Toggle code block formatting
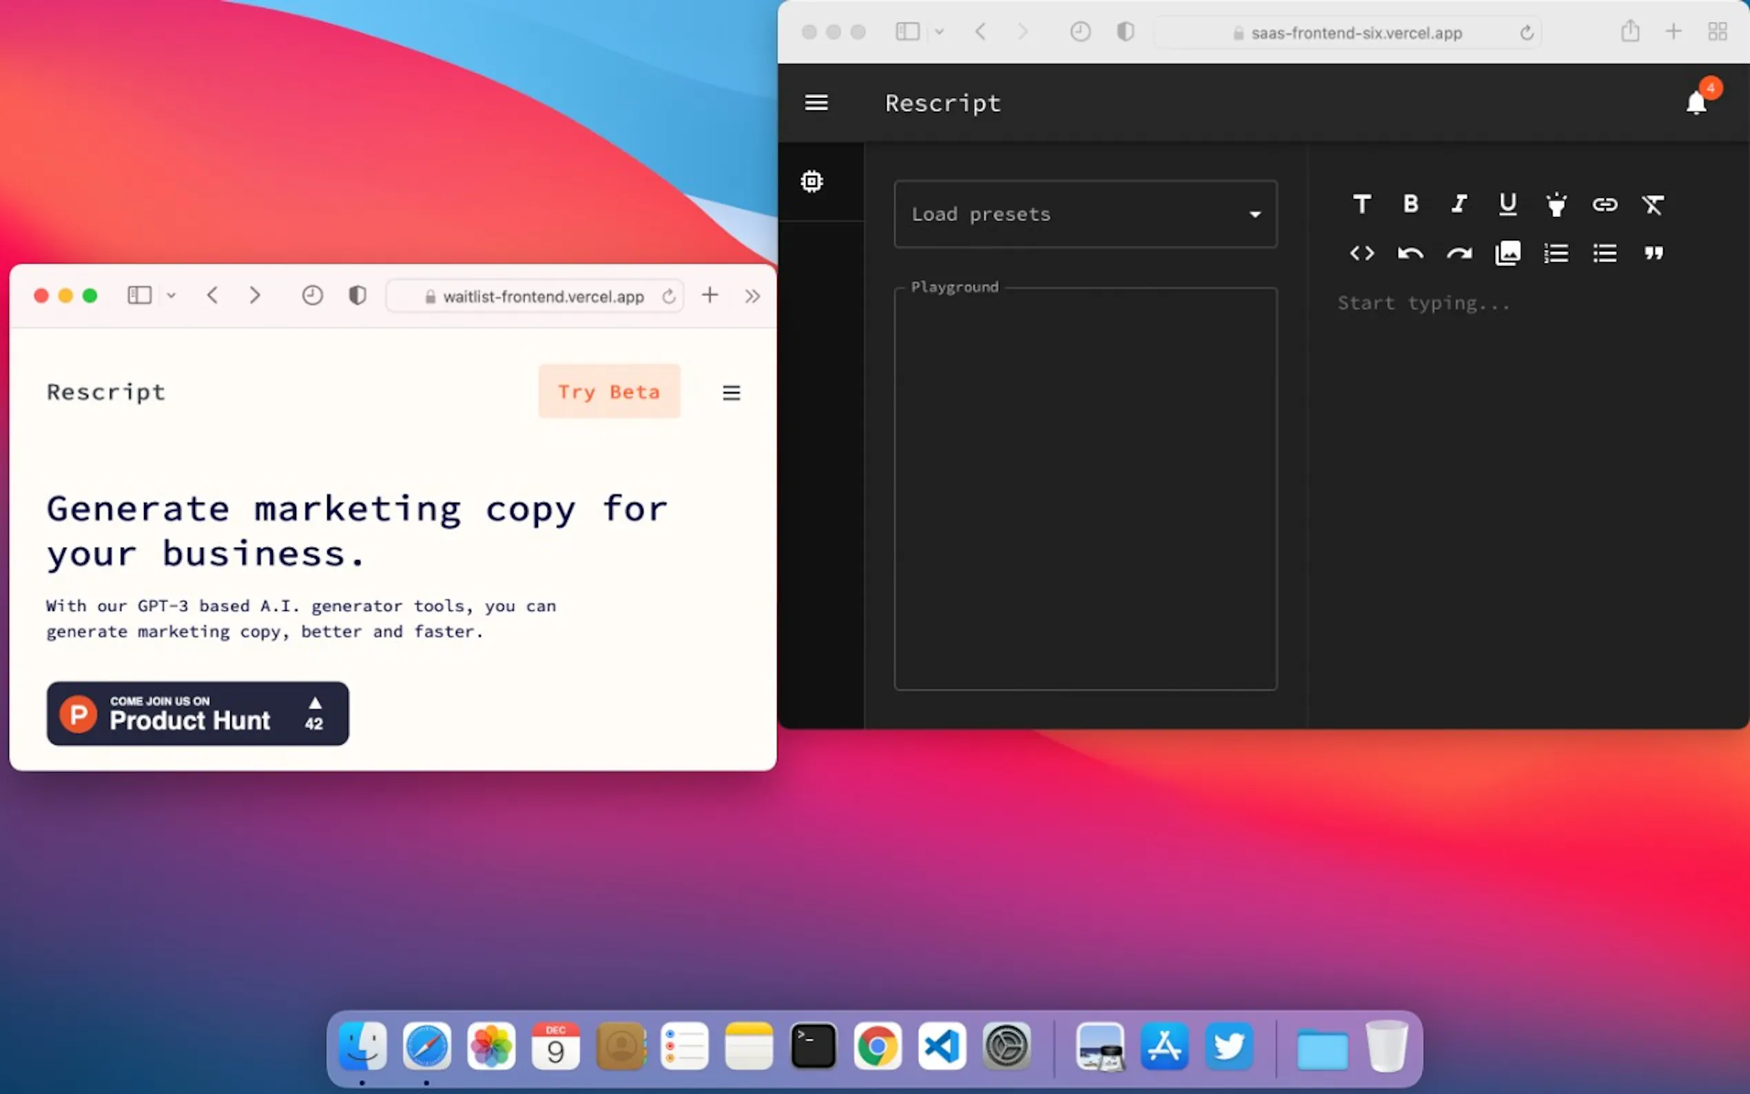 pyautogui.click(x=1361, y=254)
